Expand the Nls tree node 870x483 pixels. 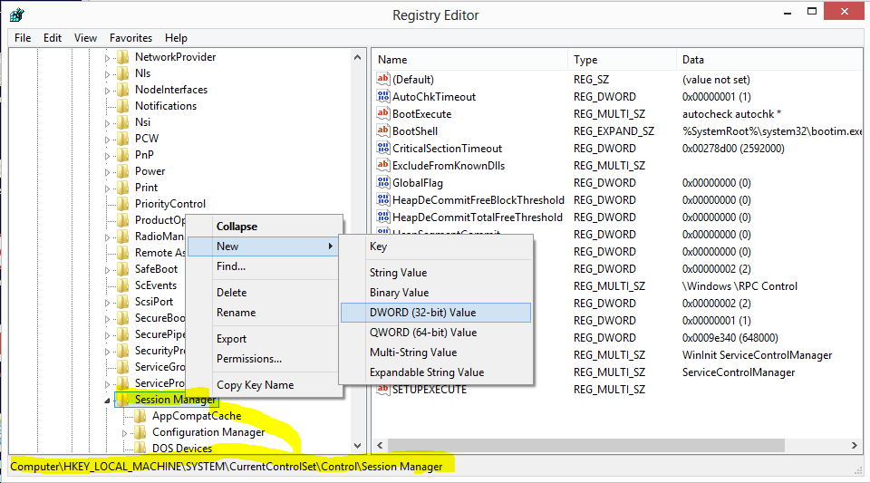pos(108,73)
